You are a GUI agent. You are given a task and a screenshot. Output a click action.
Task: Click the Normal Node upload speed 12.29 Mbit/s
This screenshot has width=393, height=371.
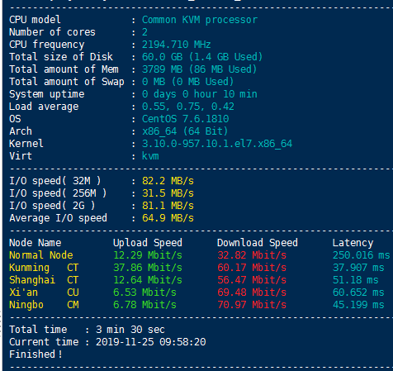(148, 255)
